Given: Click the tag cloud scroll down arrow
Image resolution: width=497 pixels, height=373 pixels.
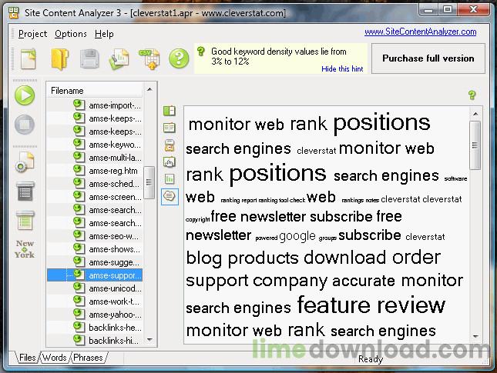Looking at the screenshot, I should click(475, 336).
